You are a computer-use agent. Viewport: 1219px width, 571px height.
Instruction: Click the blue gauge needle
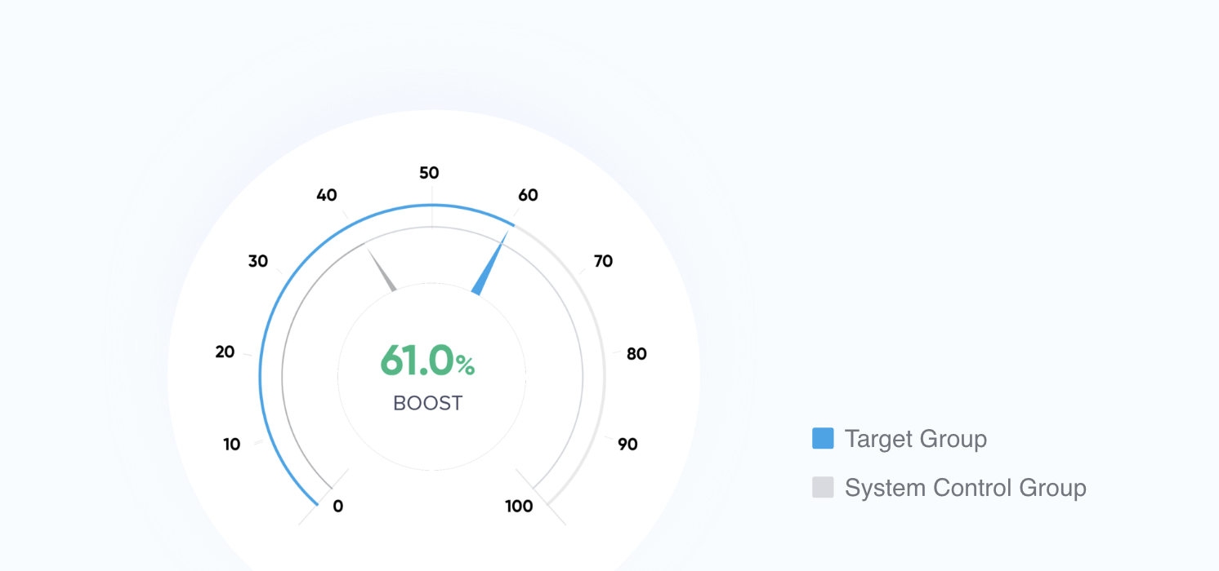coord(490,263)
